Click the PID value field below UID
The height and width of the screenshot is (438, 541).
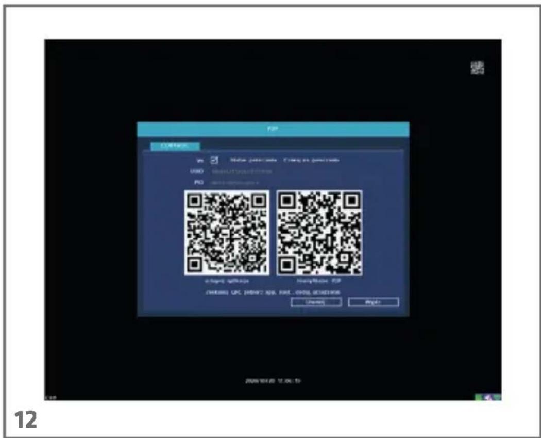235,182
